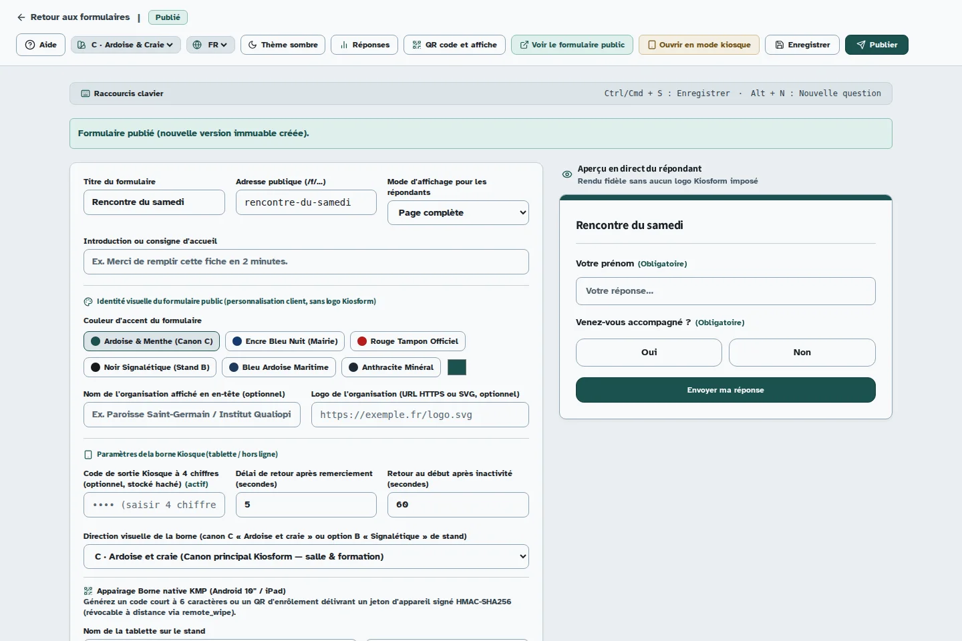The width and height of the screenshot is (962, 641).
Task: Select Ardoise & Menthe (Canon C) accent color
Action: point(152,341)
